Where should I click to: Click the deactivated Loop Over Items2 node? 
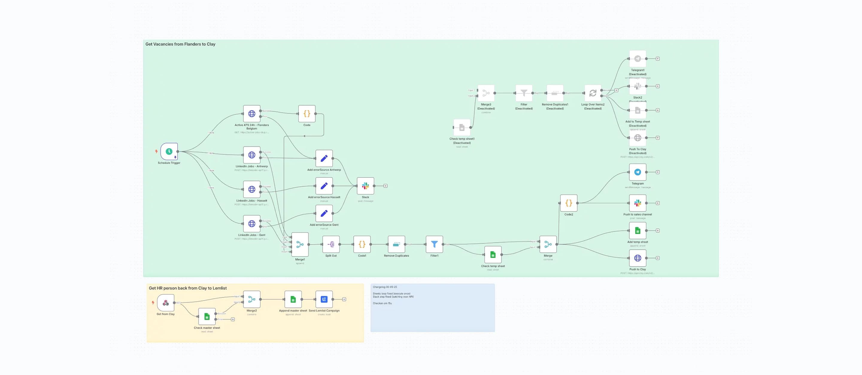coord(593,93)
